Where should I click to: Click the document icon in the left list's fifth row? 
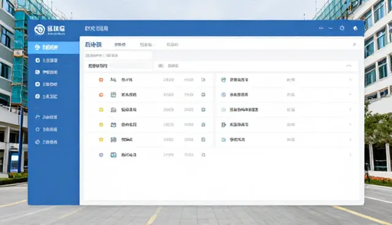tap(113, 139)
